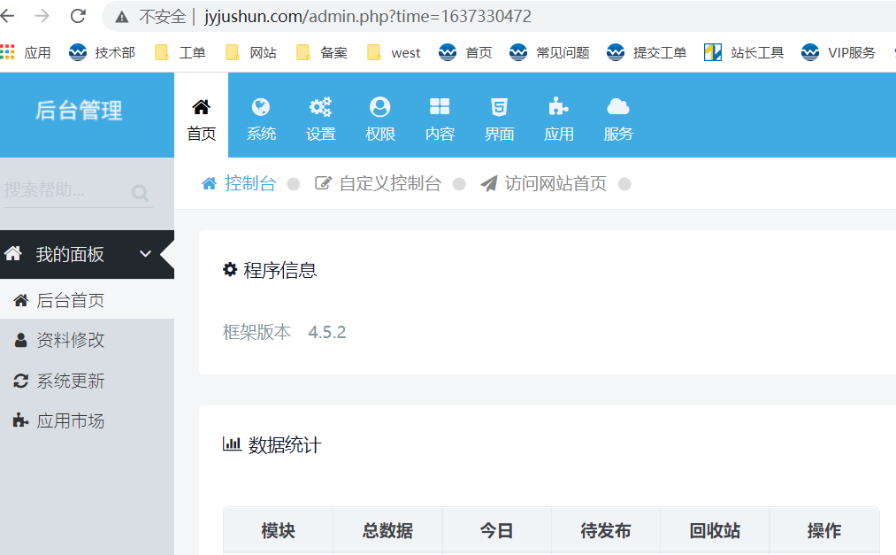Open 资料修改 in the sidebar
Screen dimensions: 896x555
click(70, 341)
